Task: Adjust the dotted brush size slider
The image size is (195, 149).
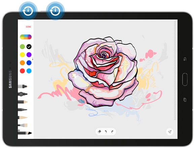Action: click(x=175, y=70)
